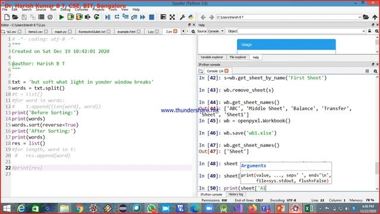The image size is (380, 214).
Task: Open the editor tab search icon
Action: pyautogui.click(x=193, y=32)
